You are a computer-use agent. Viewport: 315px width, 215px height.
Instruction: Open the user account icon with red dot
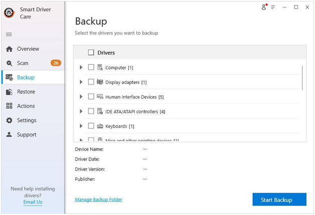[x=264, y=7]
